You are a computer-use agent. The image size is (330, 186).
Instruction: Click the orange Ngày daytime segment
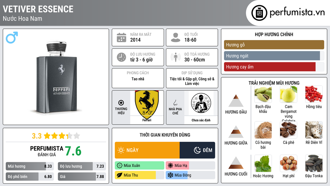point(147,150)
